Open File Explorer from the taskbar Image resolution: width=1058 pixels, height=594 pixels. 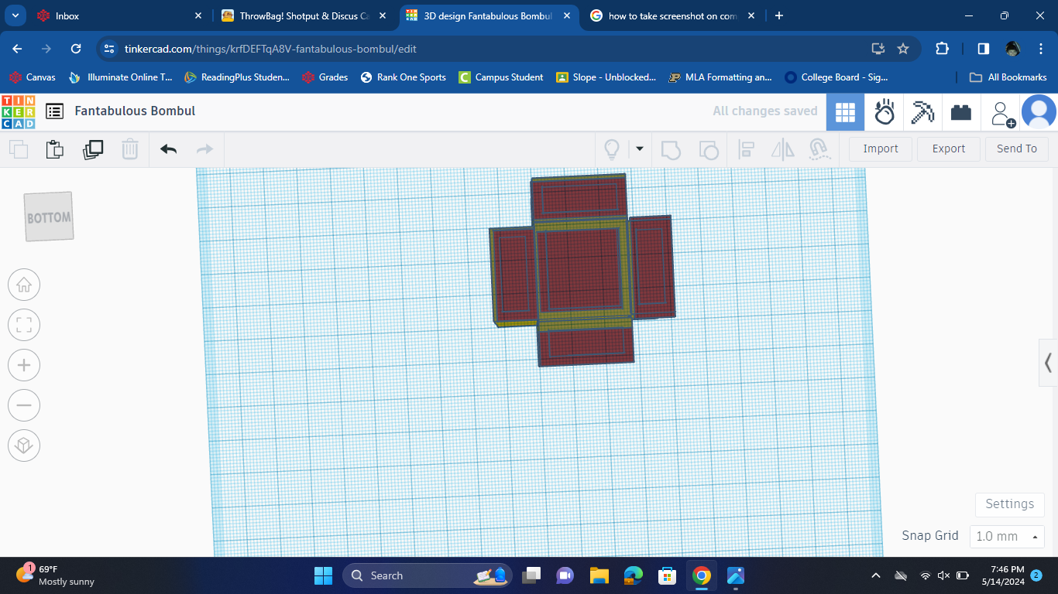pyautogui.click(x=599, y=575)
